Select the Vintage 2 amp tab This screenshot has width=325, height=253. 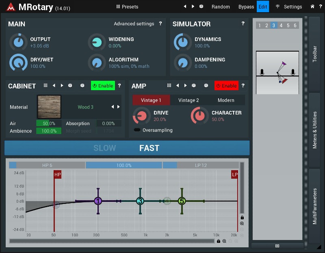(x=188, y=100)
